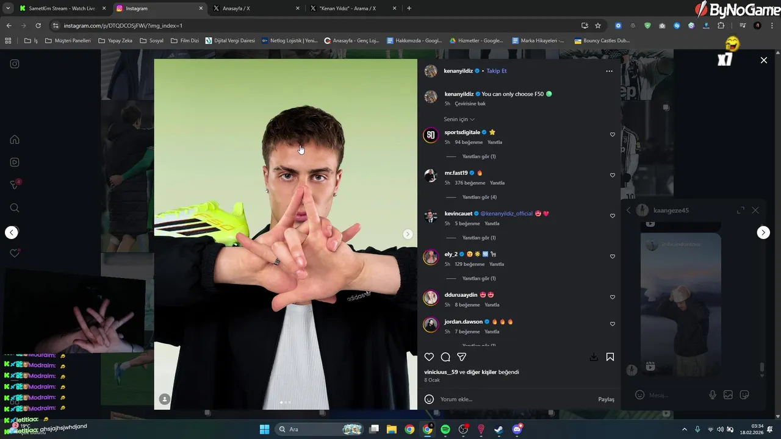
Task: Open Discord from the Windows taskbar
Action: pos(517,429)
